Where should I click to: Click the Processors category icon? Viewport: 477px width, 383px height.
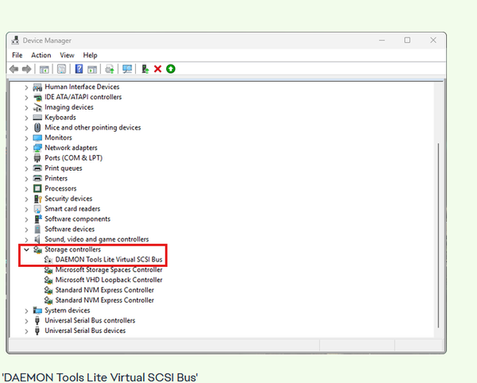(x=37, y=188)
